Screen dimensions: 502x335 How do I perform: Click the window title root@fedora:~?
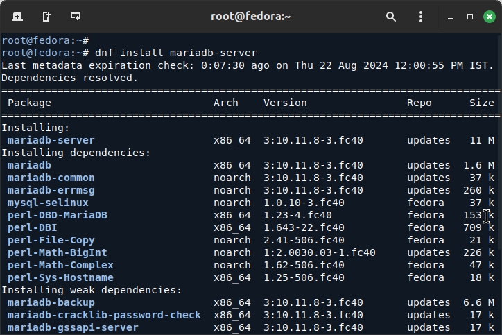pos(251,17)
